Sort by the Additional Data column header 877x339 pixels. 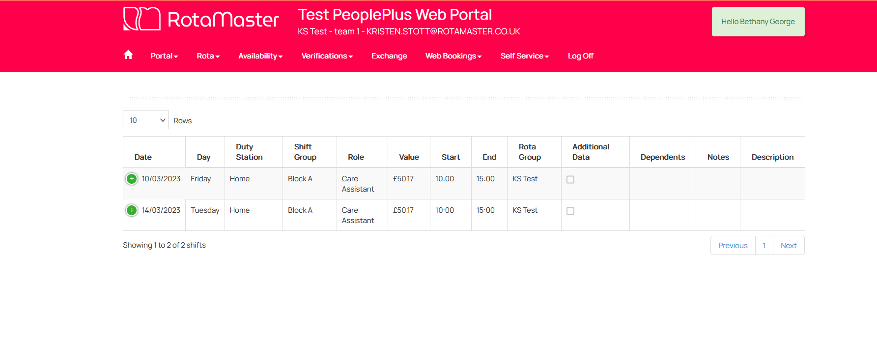click(595, 152)
